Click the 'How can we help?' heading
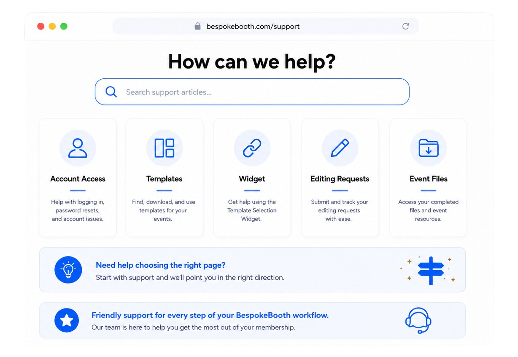This screenshot has height=357, width=518. pyautogui.click(x=252, y=61)
